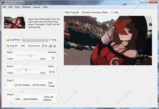Open the Style menu in the menu bar
Image resolution: width=159 pixels, height=109 pixels.
click(x=17, y=7)
